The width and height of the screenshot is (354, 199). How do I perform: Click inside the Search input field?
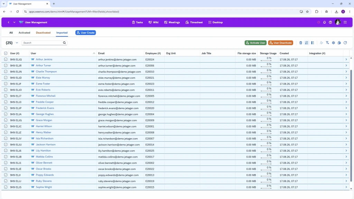pyautogui.click(x=42, y=42)
